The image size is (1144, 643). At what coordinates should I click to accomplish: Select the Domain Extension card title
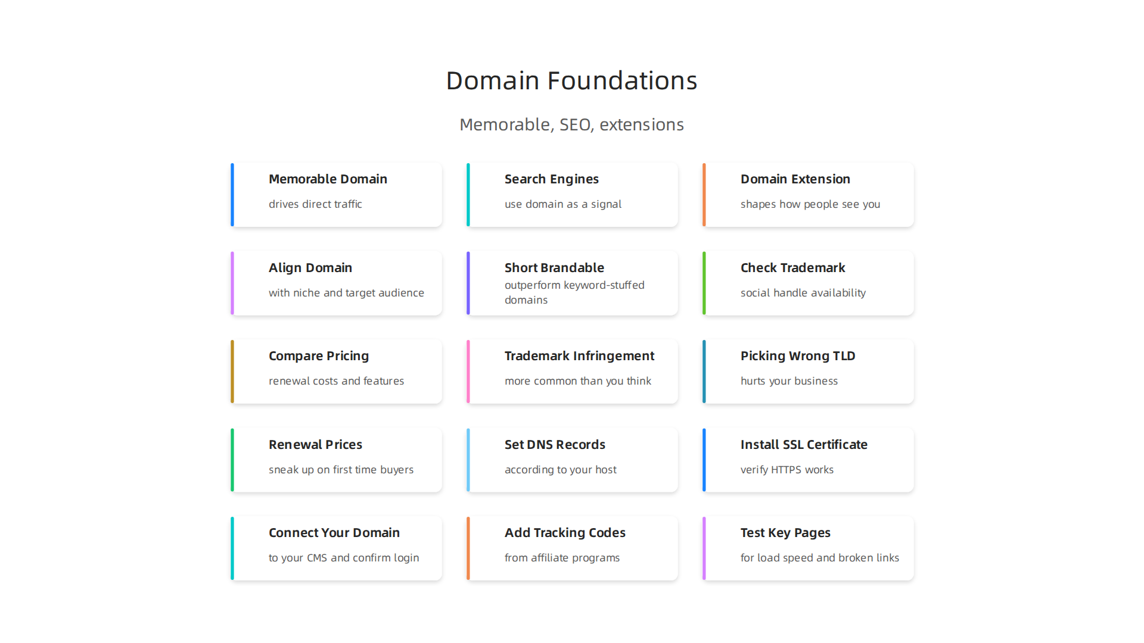(x=795, y=179)
